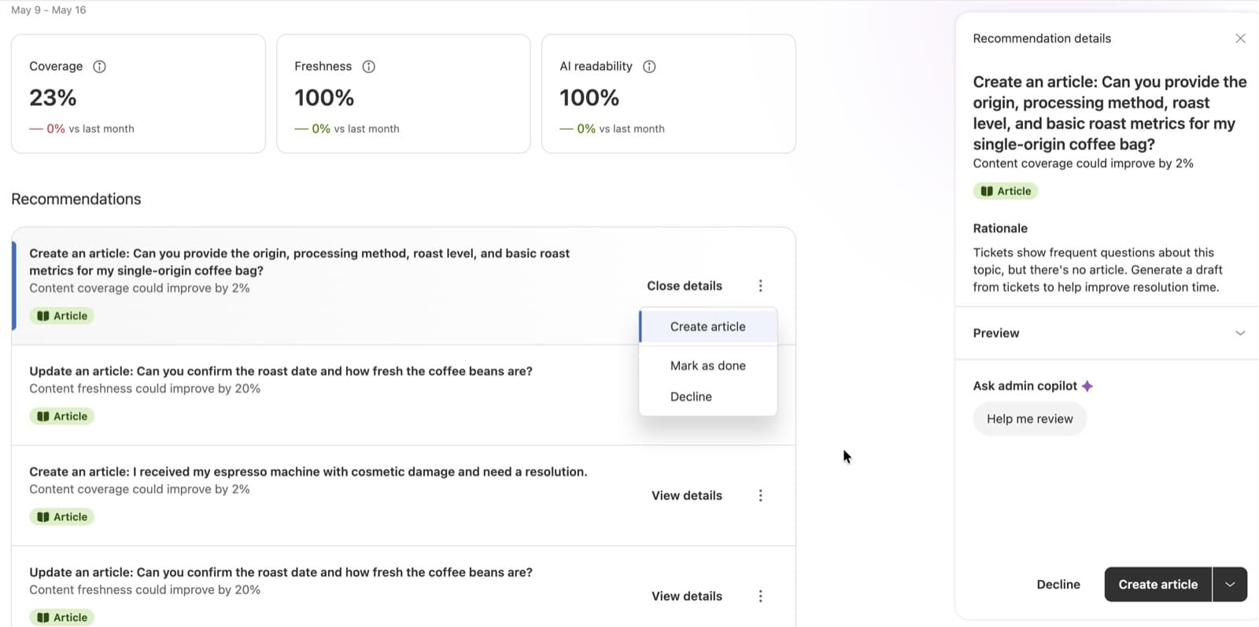Screen dimensions: 1259x627
Task: Click the Freshness info icon
Action: pos(368,67)
